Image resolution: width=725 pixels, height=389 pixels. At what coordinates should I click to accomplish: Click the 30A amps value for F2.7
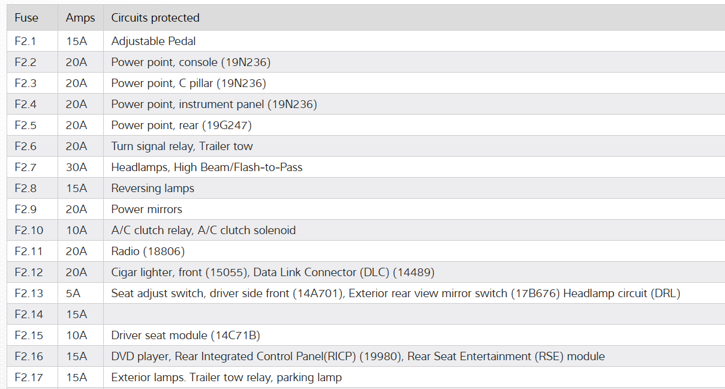click(x=76, y=167)
